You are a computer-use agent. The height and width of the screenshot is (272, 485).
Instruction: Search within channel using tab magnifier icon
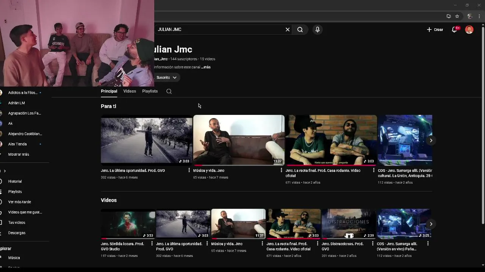[169, 91]
